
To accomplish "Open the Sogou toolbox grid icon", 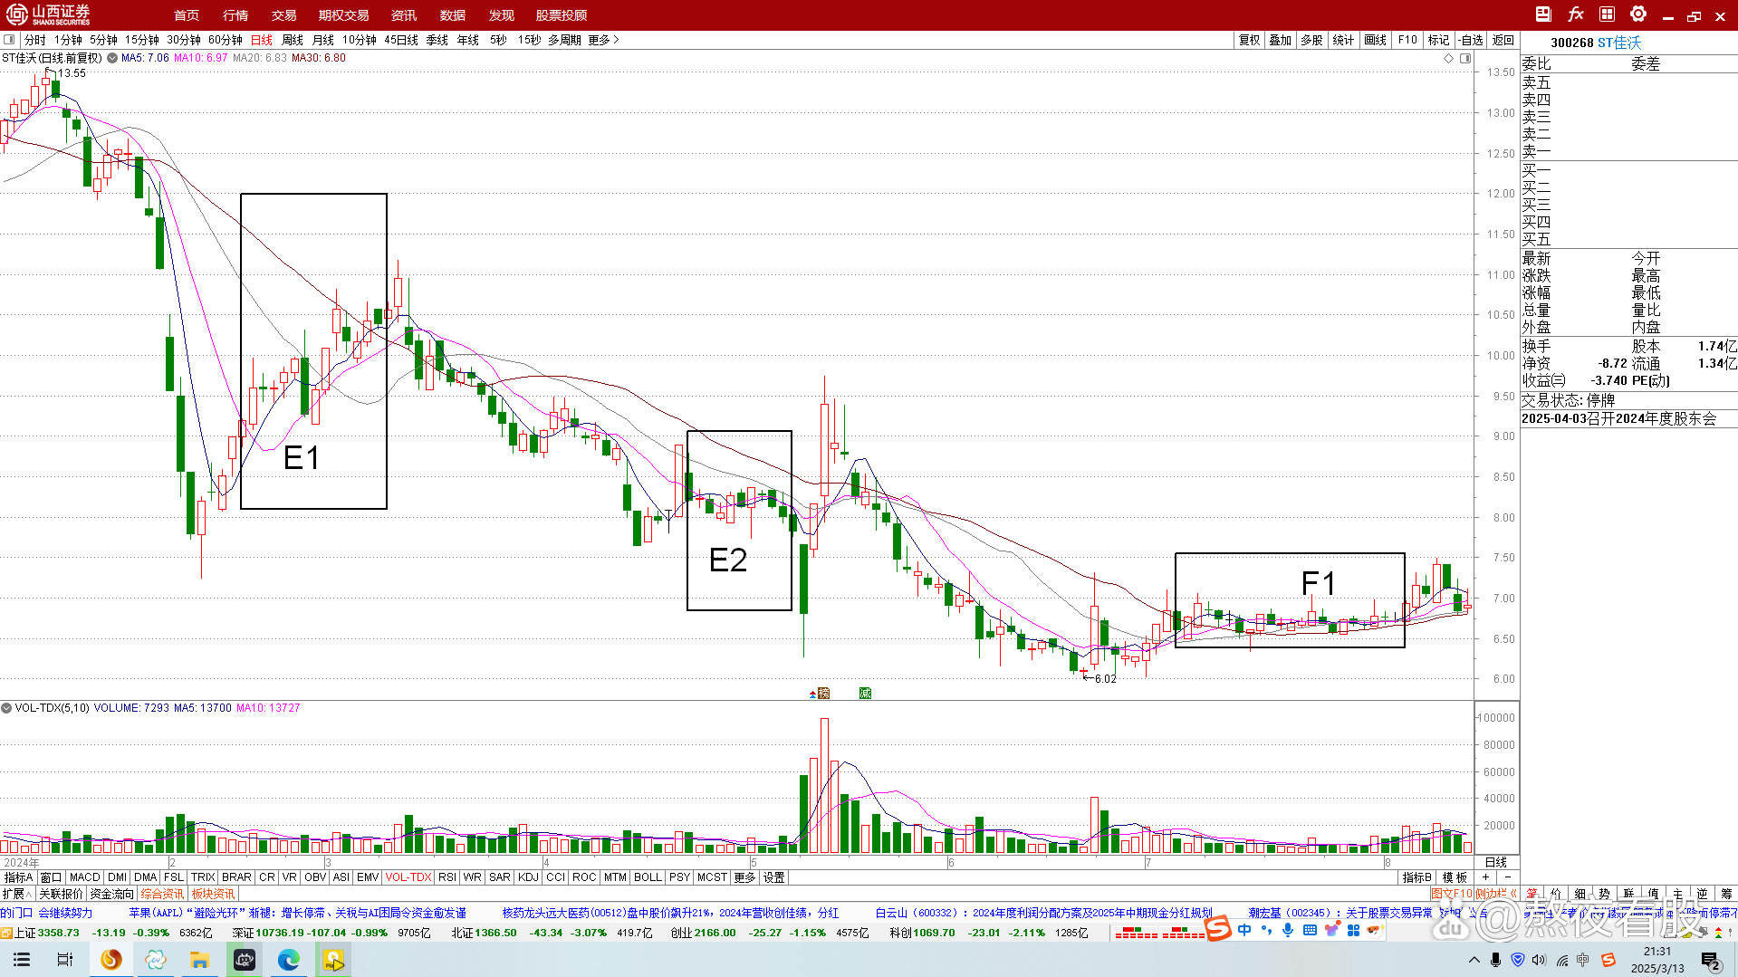I will [x=1354, y=930].
